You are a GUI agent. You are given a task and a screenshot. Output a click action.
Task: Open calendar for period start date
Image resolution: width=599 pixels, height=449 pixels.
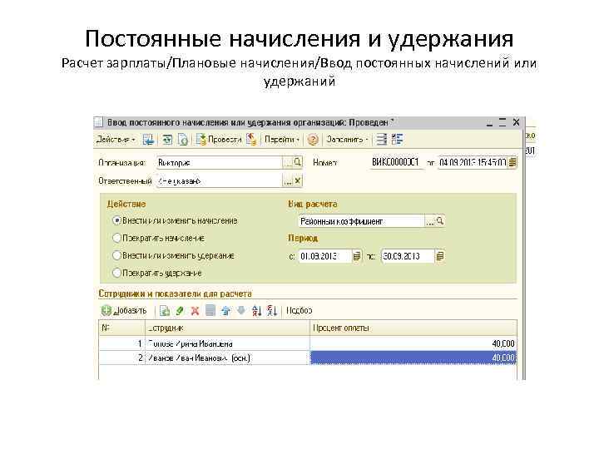[x=356, y=256]
